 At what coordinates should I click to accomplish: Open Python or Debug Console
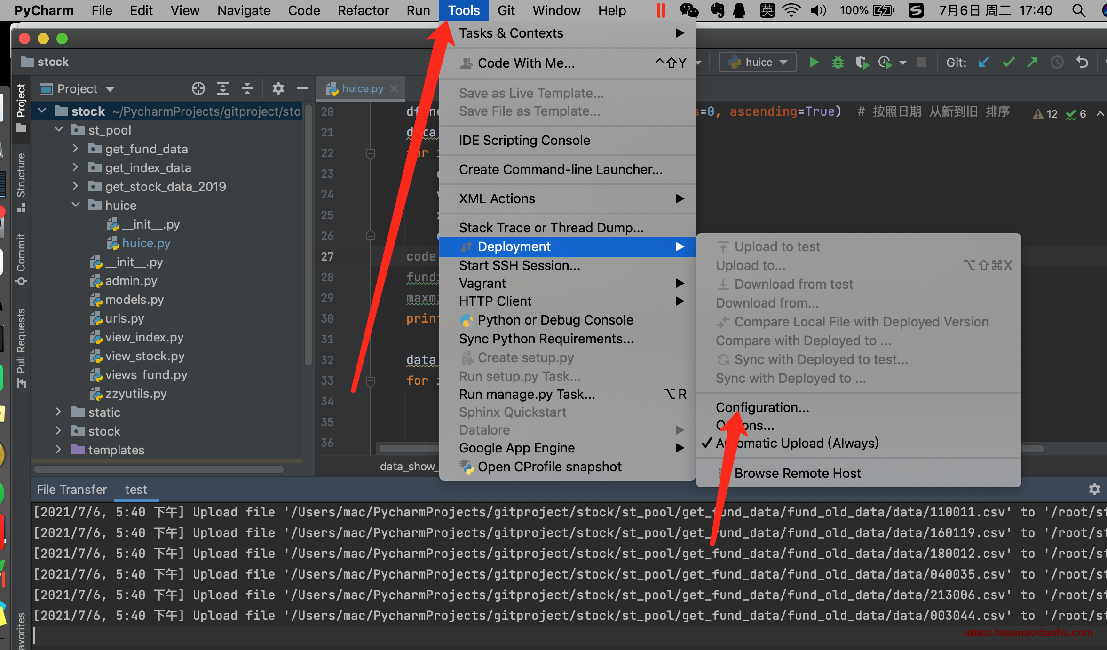[567, 320]
